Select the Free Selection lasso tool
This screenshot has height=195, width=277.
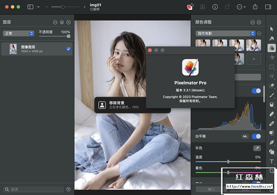click(272, 76)
